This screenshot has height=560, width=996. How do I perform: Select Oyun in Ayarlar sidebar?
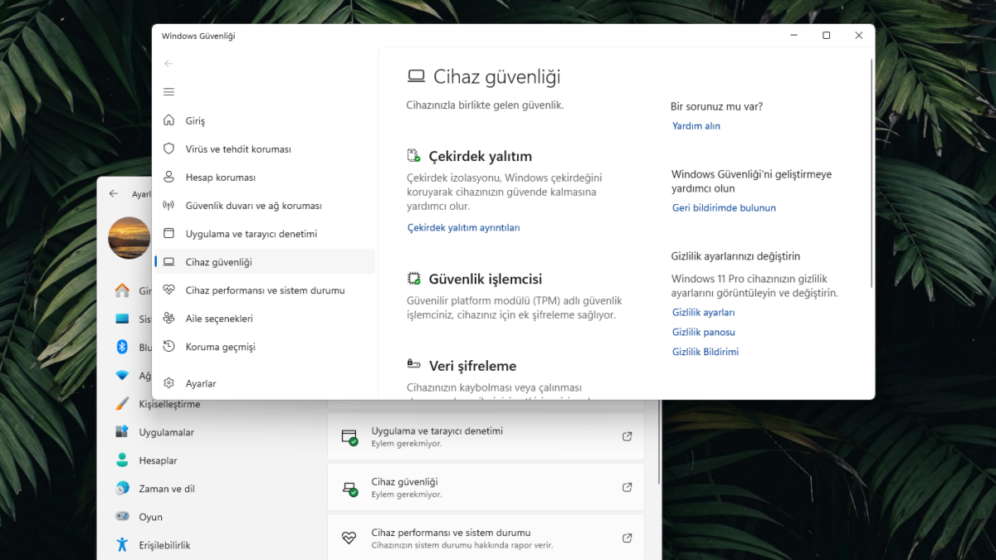coord(150,517)
